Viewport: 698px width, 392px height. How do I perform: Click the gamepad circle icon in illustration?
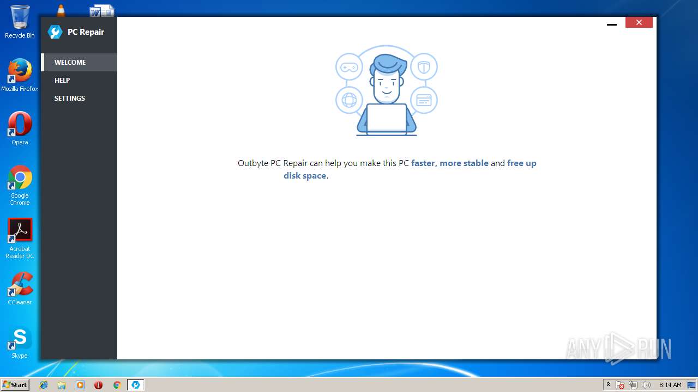349,68
